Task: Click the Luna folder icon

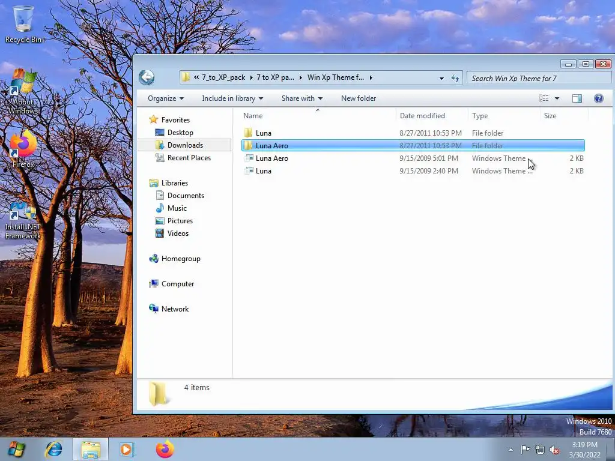Action: (x=248, y=133)
